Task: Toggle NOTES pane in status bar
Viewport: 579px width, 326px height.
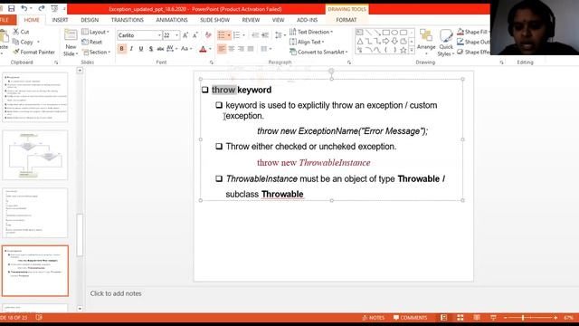Action: point(374,318)
